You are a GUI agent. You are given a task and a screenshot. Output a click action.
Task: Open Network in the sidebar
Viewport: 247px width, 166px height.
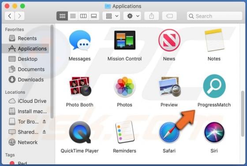pos(25,142)
